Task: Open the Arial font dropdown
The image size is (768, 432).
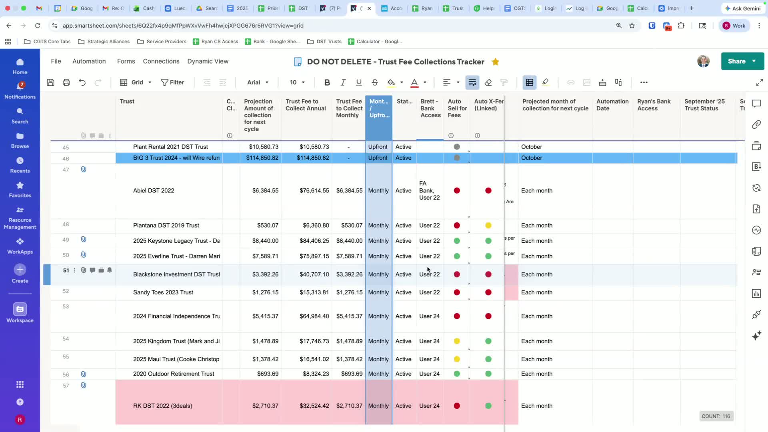Action: click(x=258, y=82)
